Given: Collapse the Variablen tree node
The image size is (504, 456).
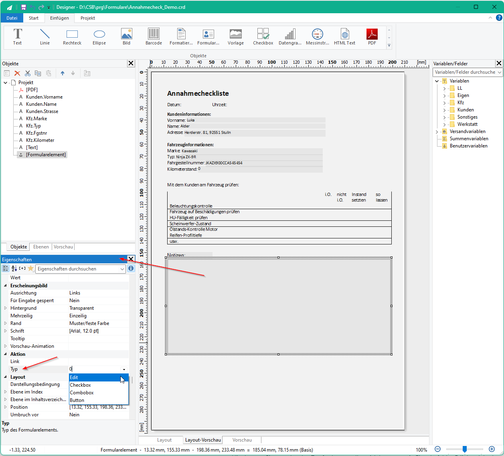Looking at the screenshot, I should click(437, 81).
